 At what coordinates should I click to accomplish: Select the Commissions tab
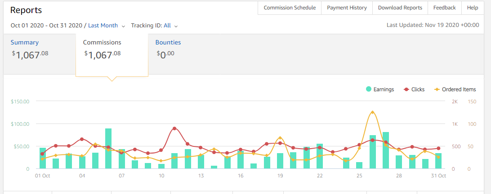[102, 43]
